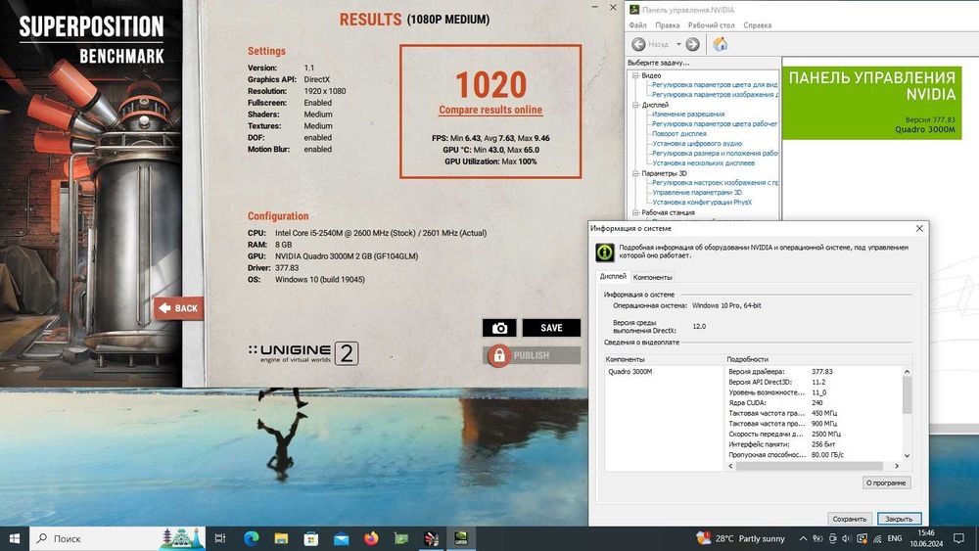Open the Рабочий стол menu

pos(711,25)
